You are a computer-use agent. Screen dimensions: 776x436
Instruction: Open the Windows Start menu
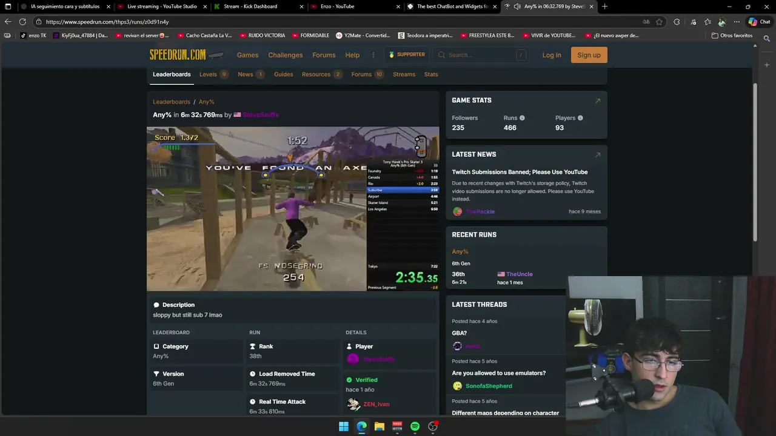coord(344,426)
